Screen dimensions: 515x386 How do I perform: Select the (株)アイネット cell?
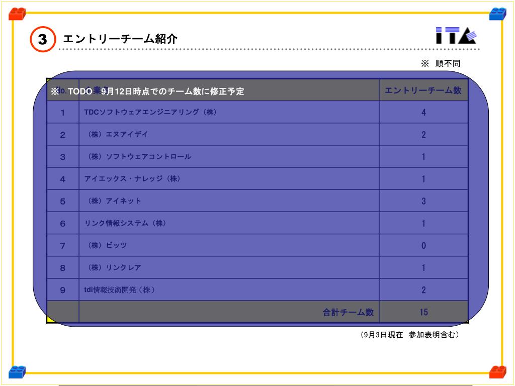click(x=229, y=201)
